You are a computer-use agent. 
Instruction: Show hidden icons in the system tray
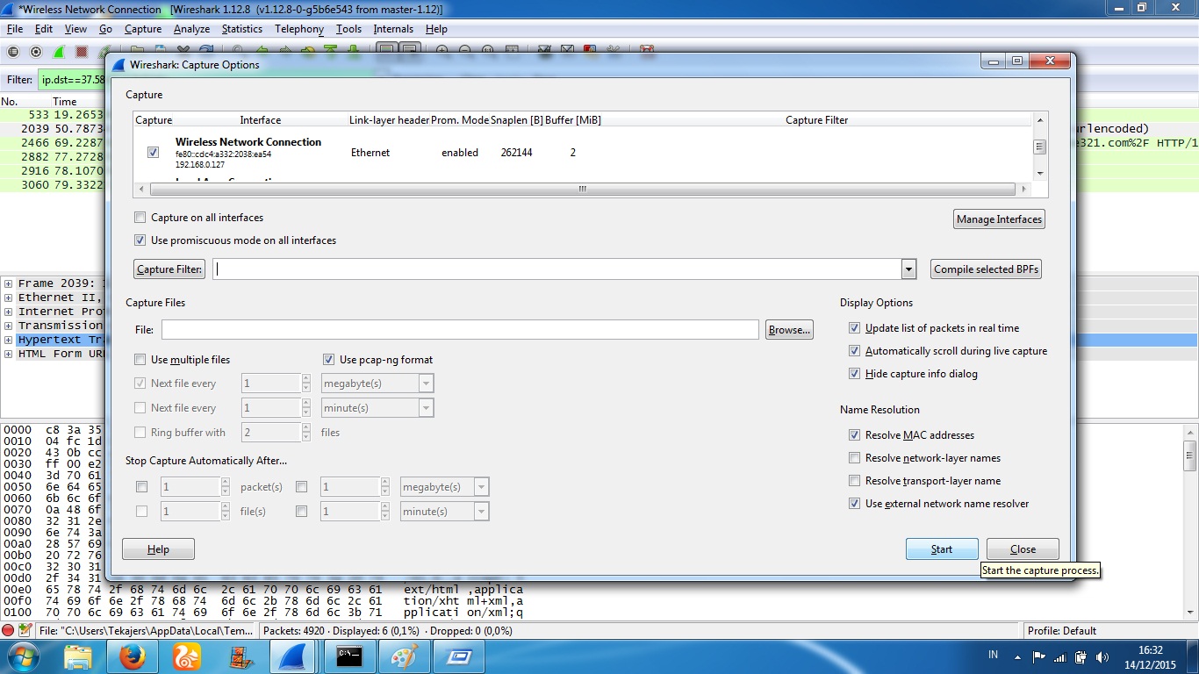click(x=1018, y=656)
